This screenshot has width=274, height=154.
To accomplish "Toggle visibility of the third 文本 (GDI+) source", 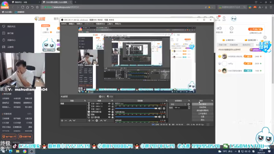I will [x=109, y=109].
